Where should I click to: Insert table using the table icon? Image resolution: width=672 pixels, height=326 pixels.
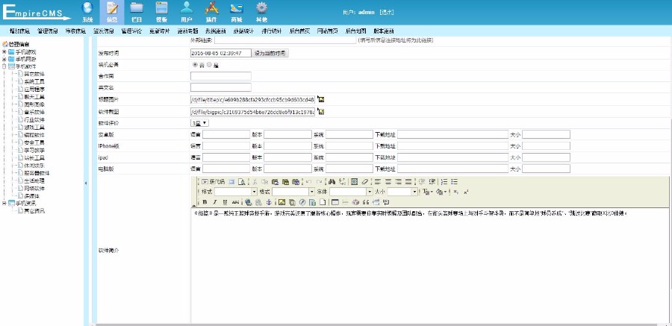(x=335, y=202)
